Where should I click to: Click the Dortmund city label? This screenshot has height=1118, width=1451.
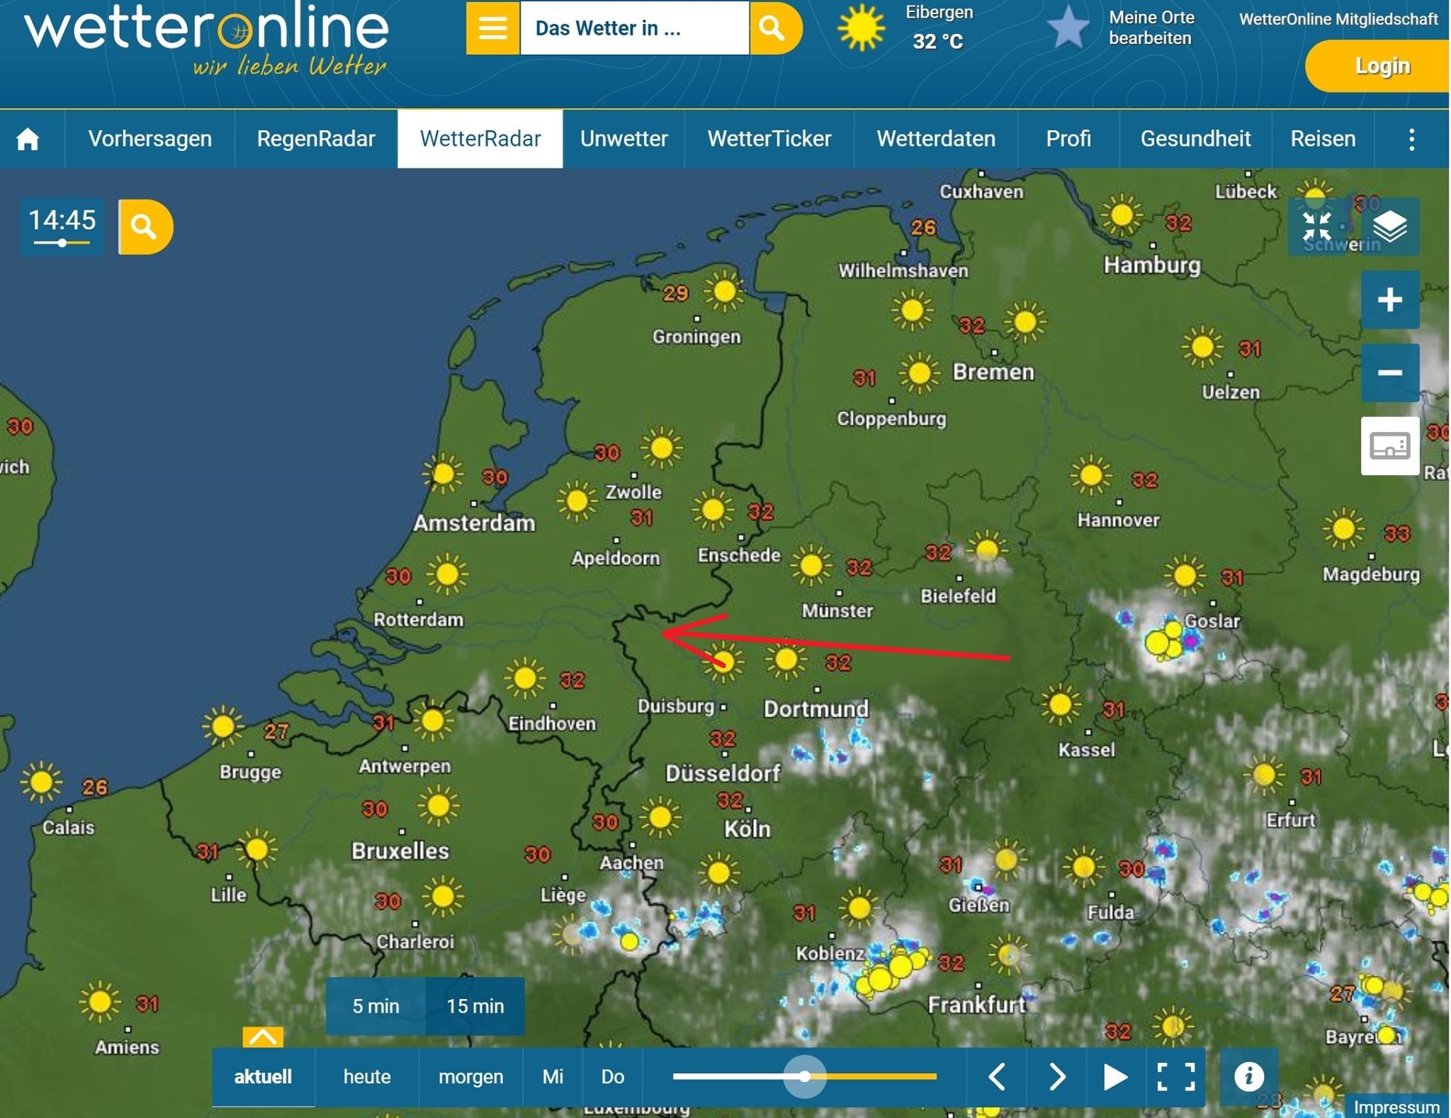pyautogui.click(x=815, y=709)
